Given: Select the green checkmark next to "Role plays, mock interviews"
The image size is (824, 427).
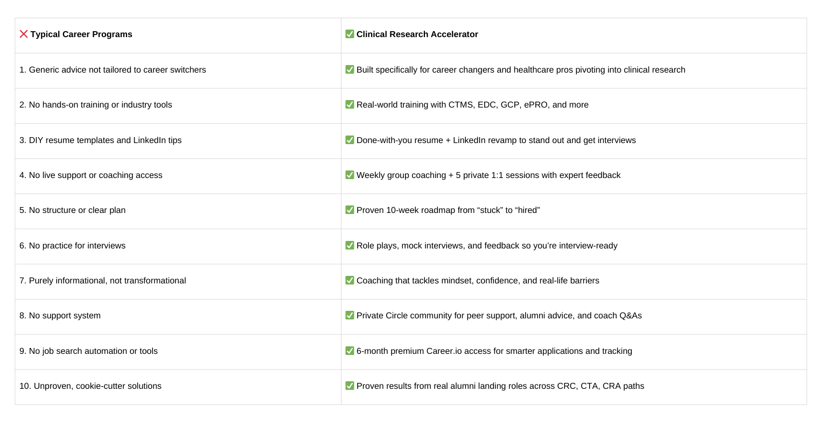Looking at the screenshot, I should (350, 245).
